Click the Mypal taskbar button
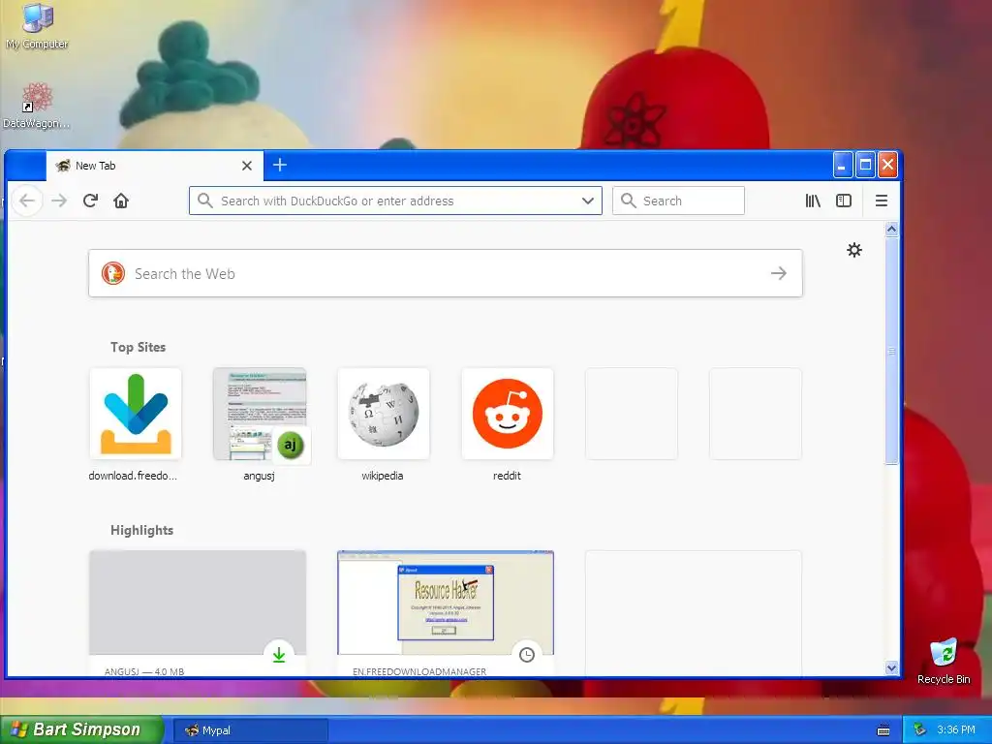The image size is (992, 744). click(x=251, y=730)
